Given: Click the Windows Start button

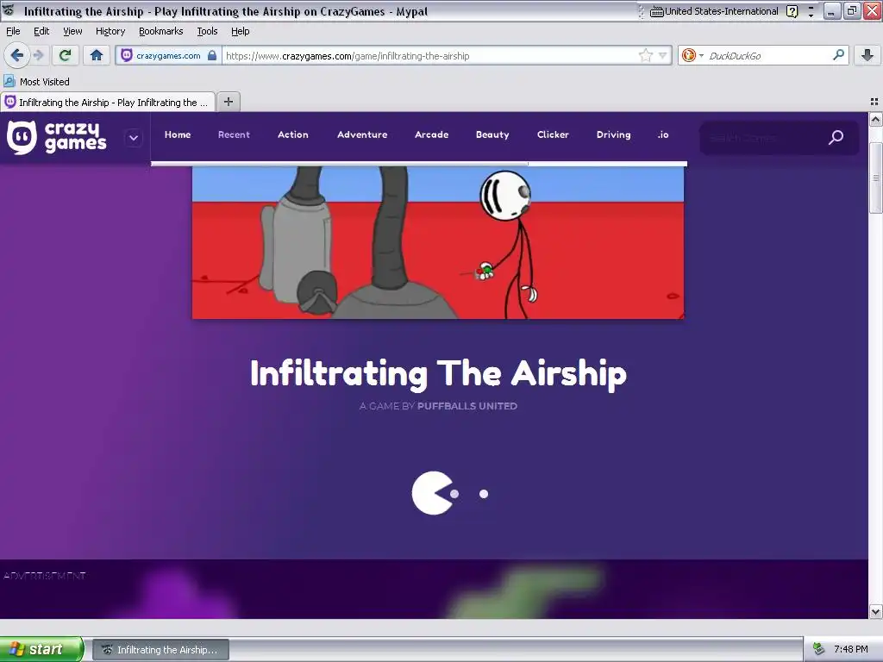Looking at the screenshot, I should click(x=41, y=649).
